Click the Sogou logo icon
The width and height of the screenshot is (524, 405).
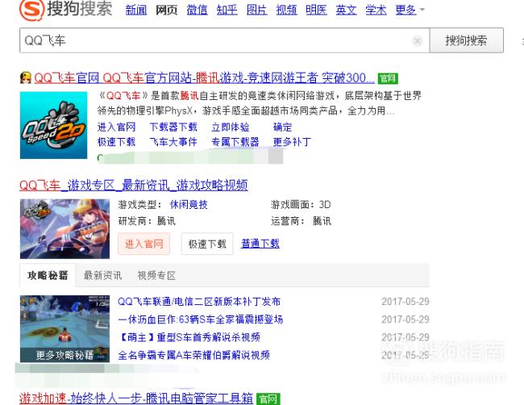[31, 10]
